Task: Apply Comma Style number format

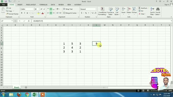Action: 89,13
